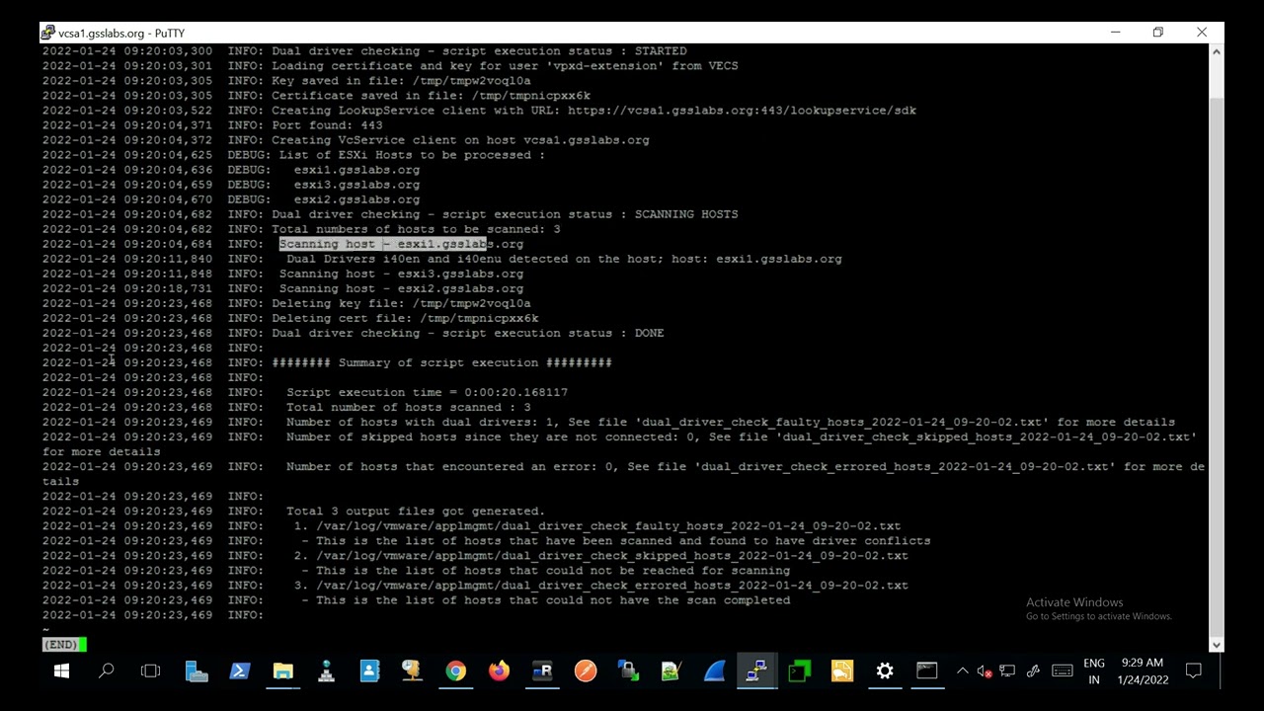1264x711 pixels.
Task: Click the skipped_hosts file path under output files
Action: coord(612,555)
